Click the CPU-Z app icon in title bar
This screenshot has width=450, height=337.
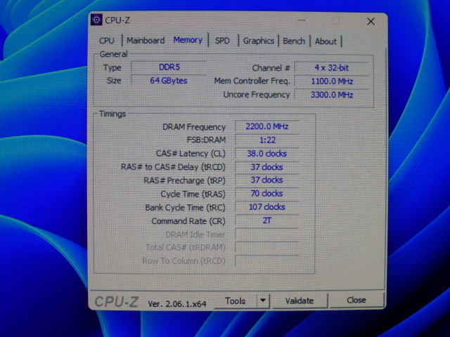tap(96, 20)
